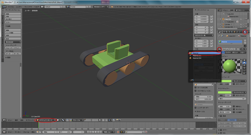Toggle the レンダーボーダー checkbox
The image size is (251, 135).
tap(196, 107)
